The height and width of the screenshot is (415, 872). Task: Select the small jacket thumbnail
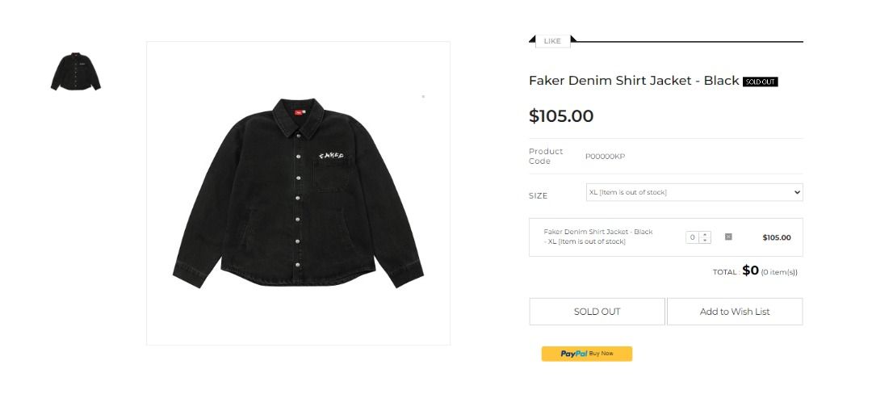click(x=76, y=71)
